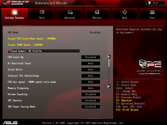The width and height of the screenshot is (167, 125).
Task: Open the Monitor tab
Action: [97, 14]
